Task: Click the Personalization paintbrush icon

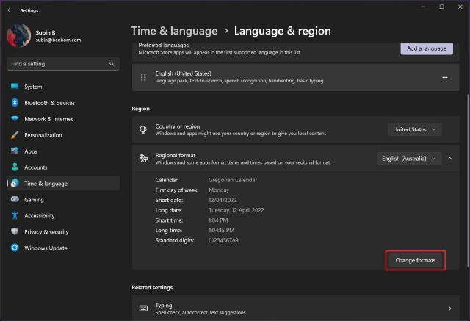Action: pyautogui.click(x=15, y=135)
